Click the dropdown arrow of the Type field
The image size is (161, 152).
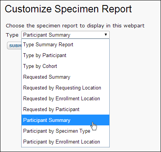[106, 35]
